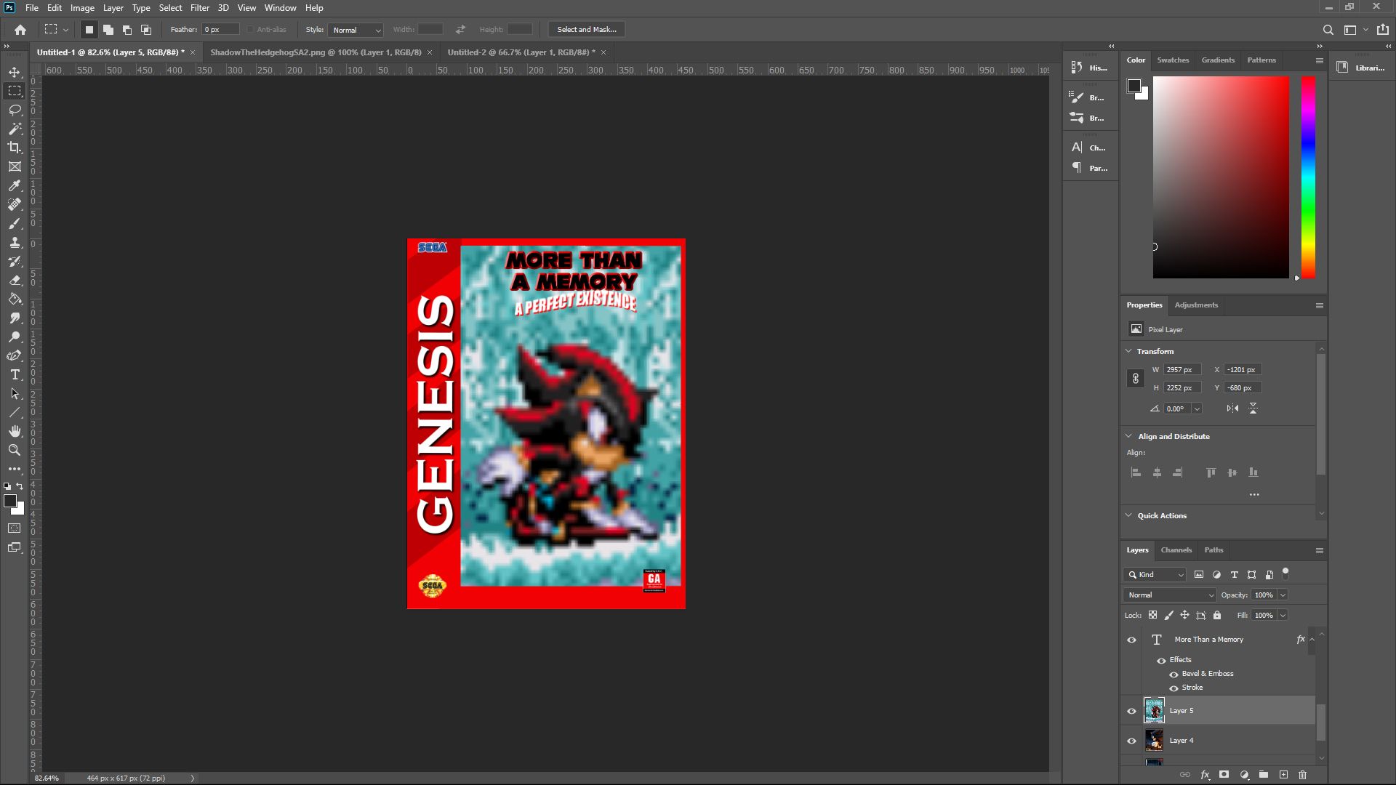Screen dimensions: 1396x785
Task: Select the Zoom tool
Action: point(15,450)
